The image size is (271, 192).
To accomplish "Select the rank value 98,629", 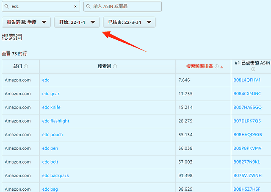I will coord(185,189).
